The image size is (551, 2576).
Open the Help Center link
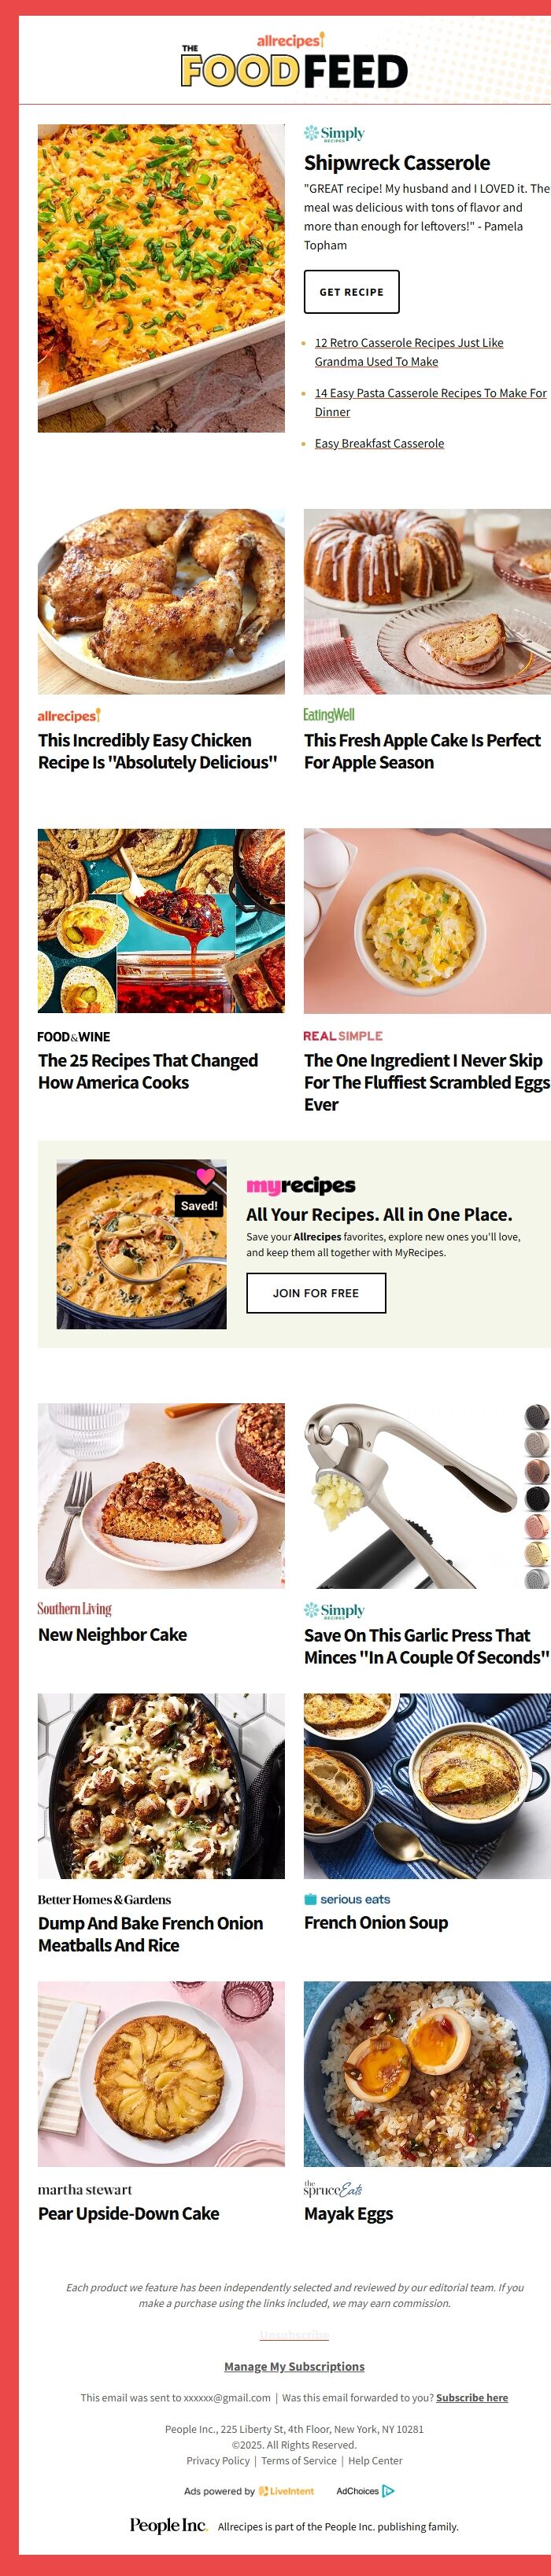375,2460
